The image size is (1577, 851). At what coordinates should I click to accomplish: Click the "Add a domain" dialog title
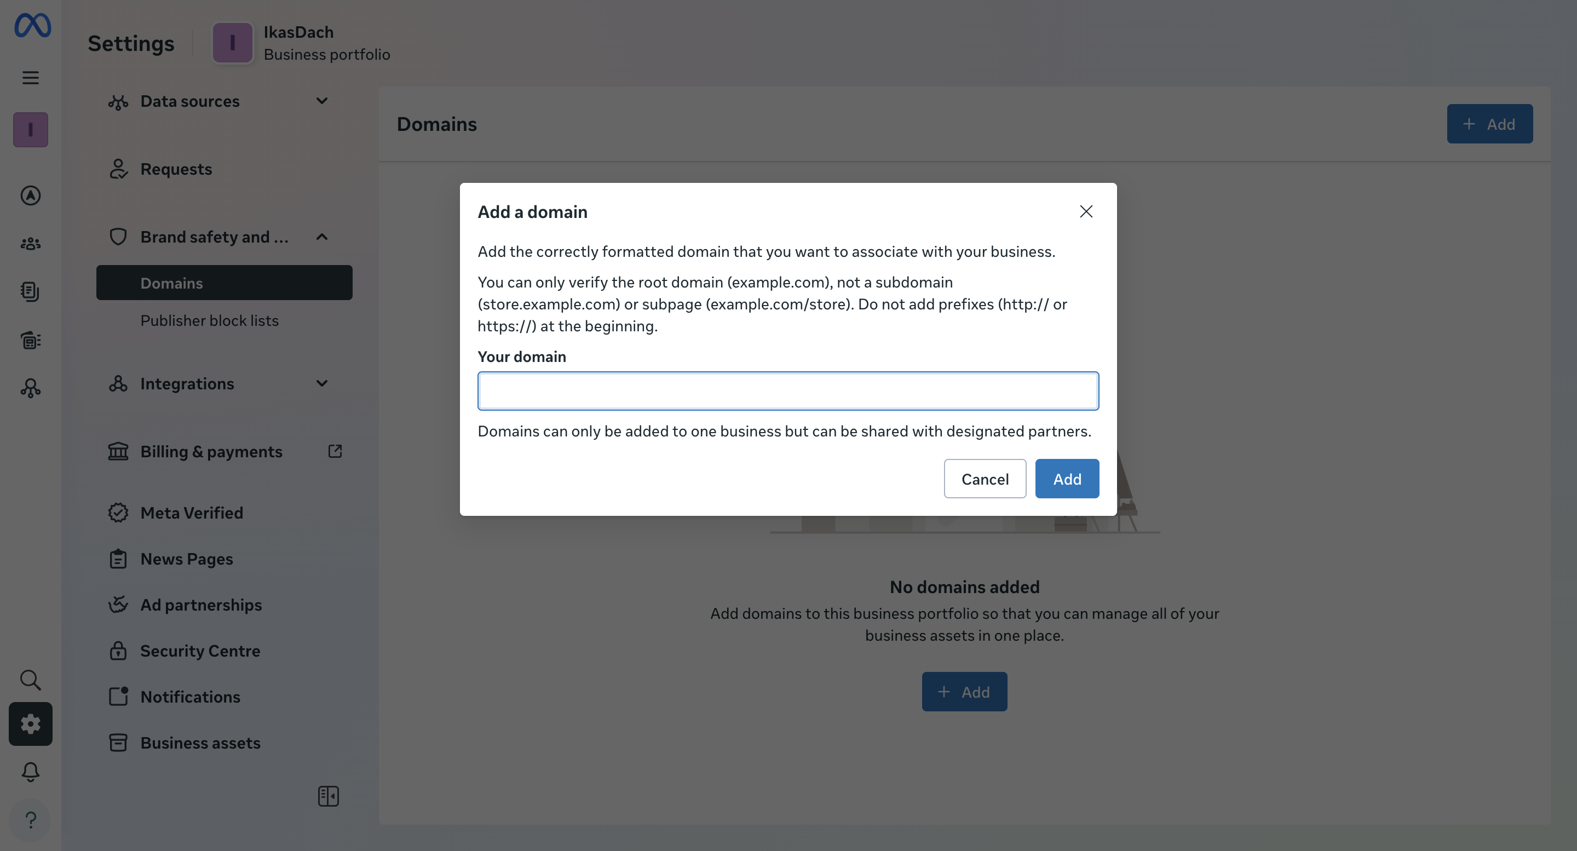pyautogui.click(x=533, y=212)
